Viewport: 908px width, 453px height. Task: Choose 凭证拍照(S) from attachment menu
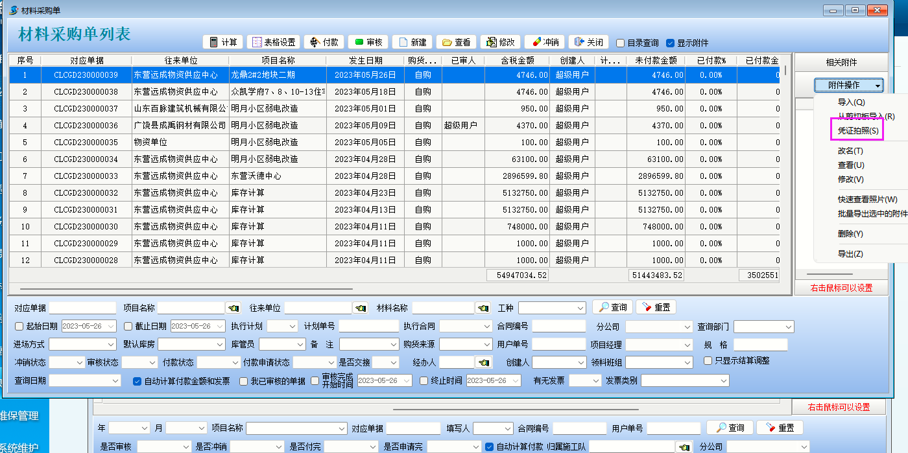[x=858, y=131]
